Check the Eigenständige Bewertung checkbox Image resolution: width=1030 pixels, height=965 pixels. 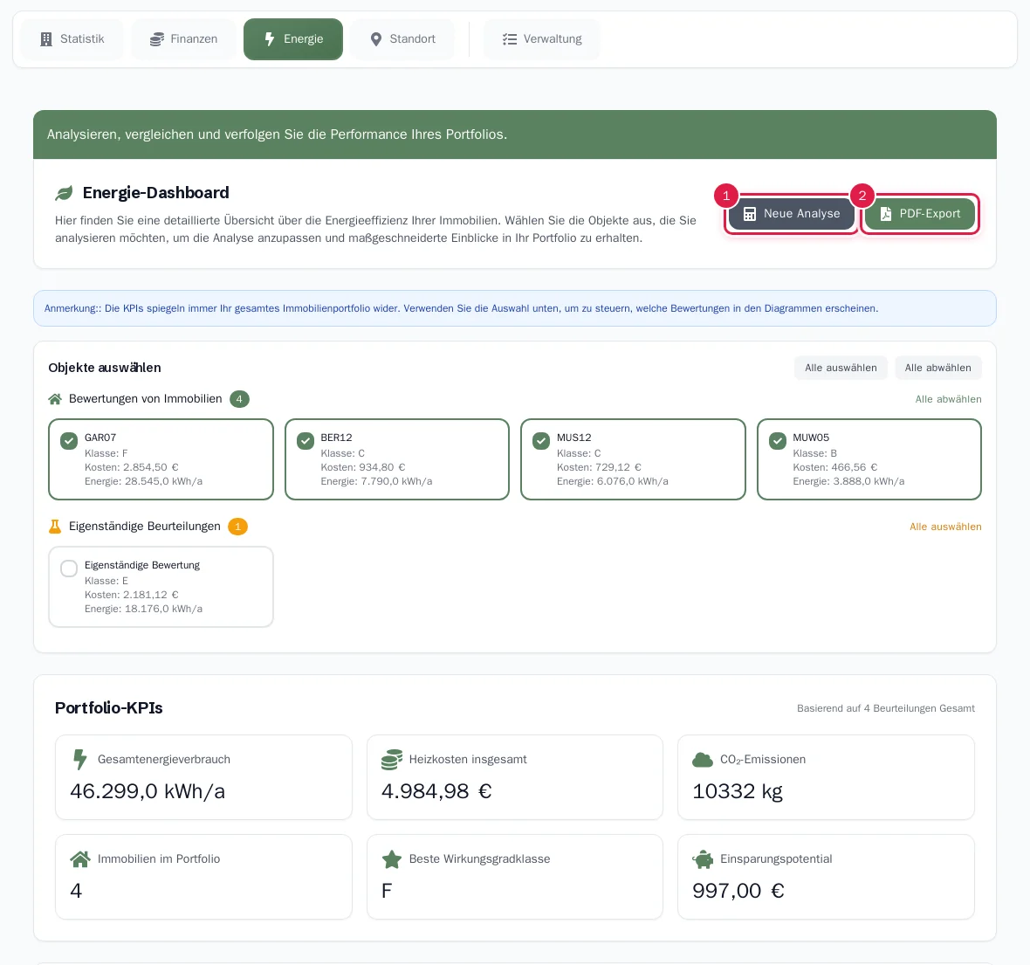coord(69,569)
